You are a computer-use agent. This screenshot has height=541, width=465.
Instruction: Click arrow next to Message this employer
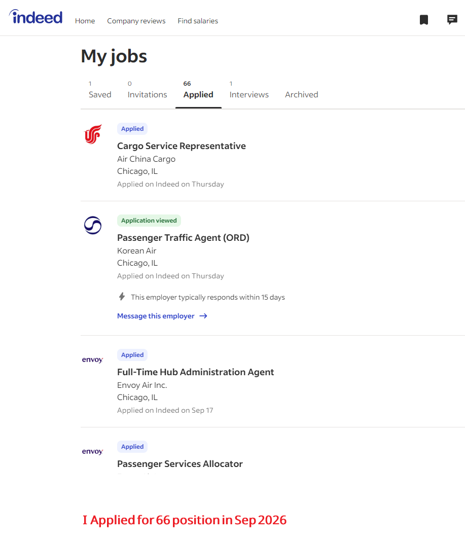tap(203, 316)
